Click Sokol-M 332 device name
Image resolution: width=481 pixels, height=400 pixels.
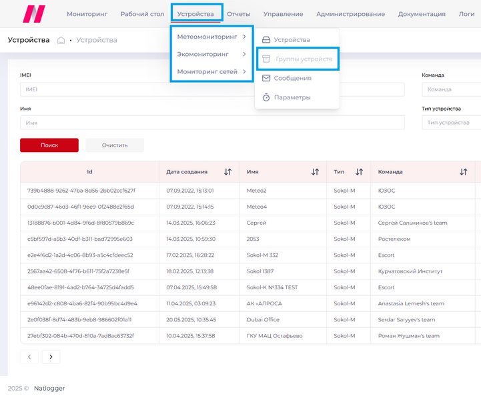click(262, 255)
